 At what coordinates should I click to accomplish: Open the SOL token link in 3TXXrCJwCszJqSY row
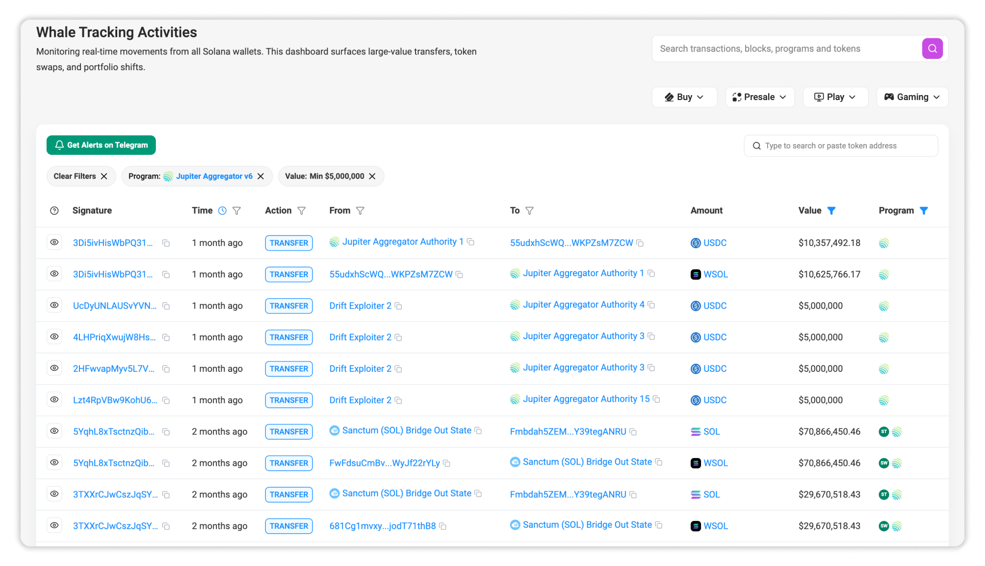712,494
